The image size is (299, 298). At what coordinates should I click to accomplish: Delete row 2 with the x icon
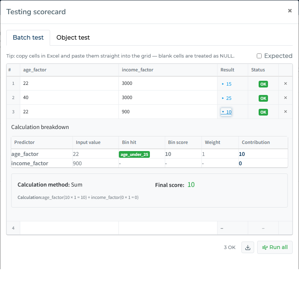(x=286, y=98)
